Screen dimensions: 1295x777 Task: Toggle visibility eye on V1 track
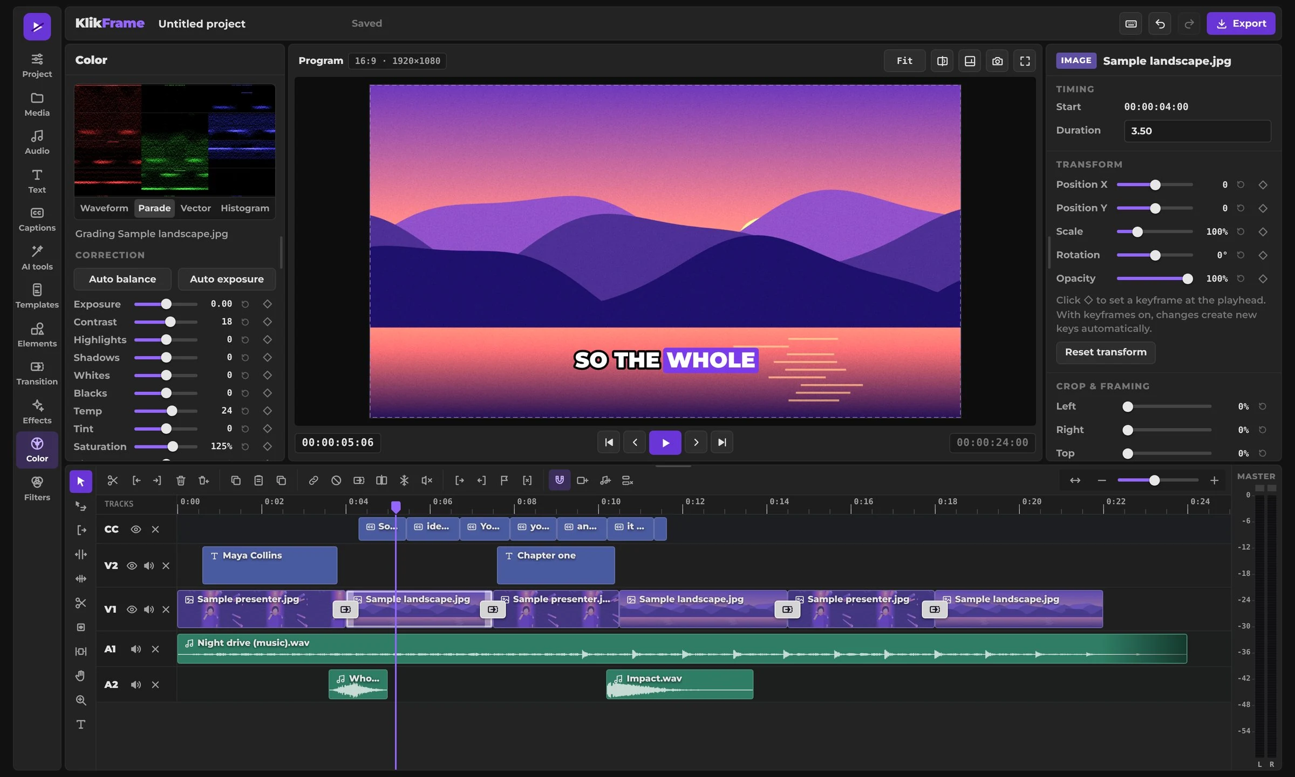coord(132,609)
